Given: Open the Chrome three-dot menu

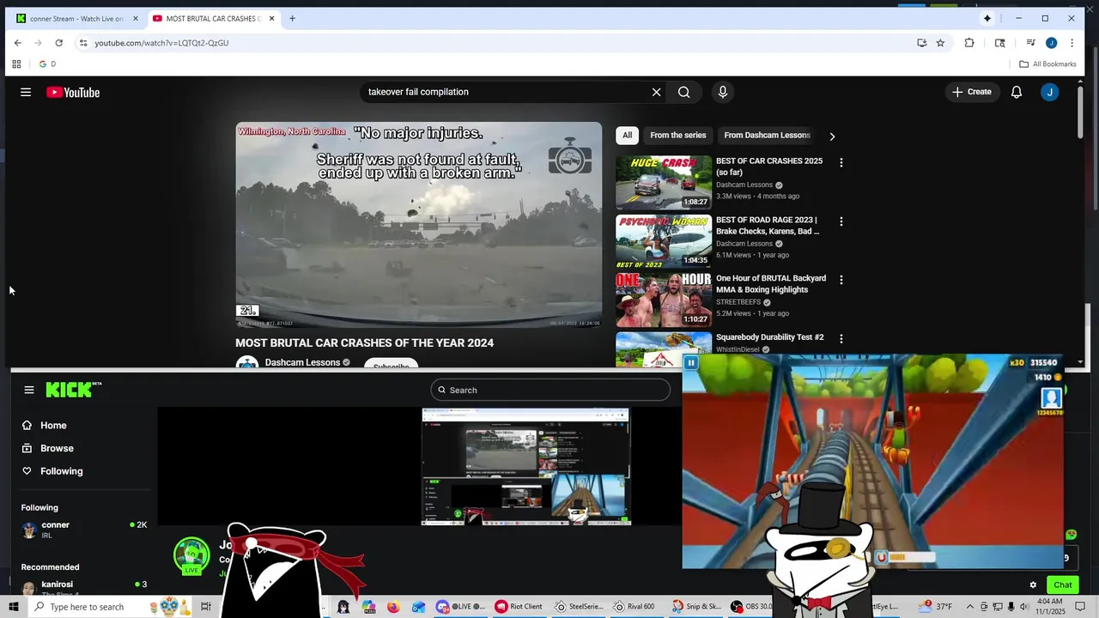Looking at the screenshot, I should 1072,43.
